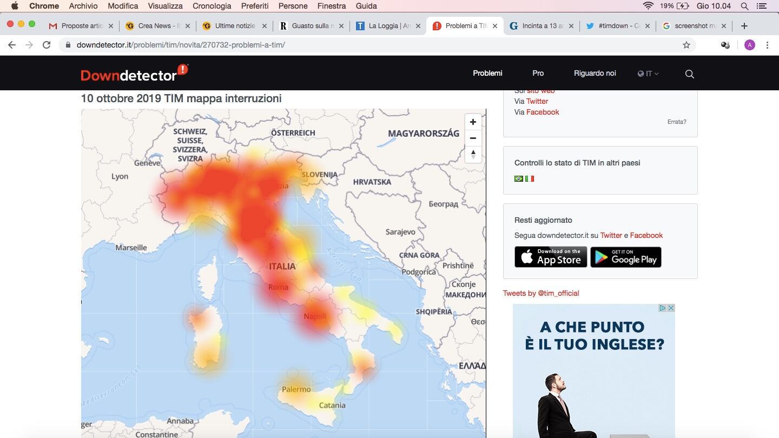Go back to the previous page
This screenshot has height=438, width=779.
(x=12, y=45)
